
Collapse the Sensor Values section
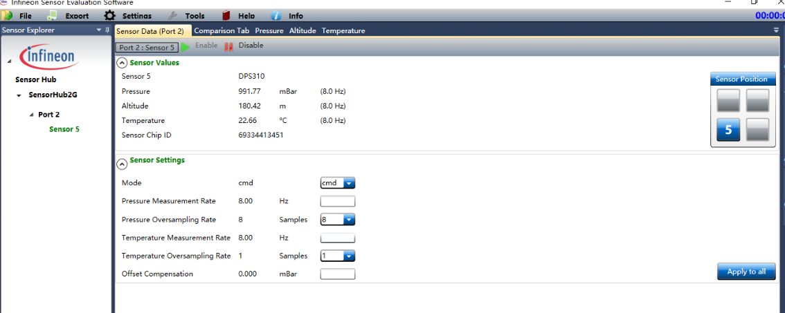click(x=122, y=63)
